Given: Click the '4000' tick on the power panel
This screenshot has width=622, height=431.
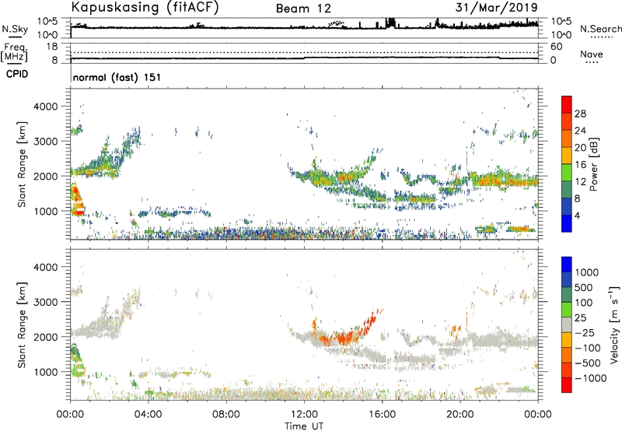Looking at the screenshot, I should tap(45, 107).
